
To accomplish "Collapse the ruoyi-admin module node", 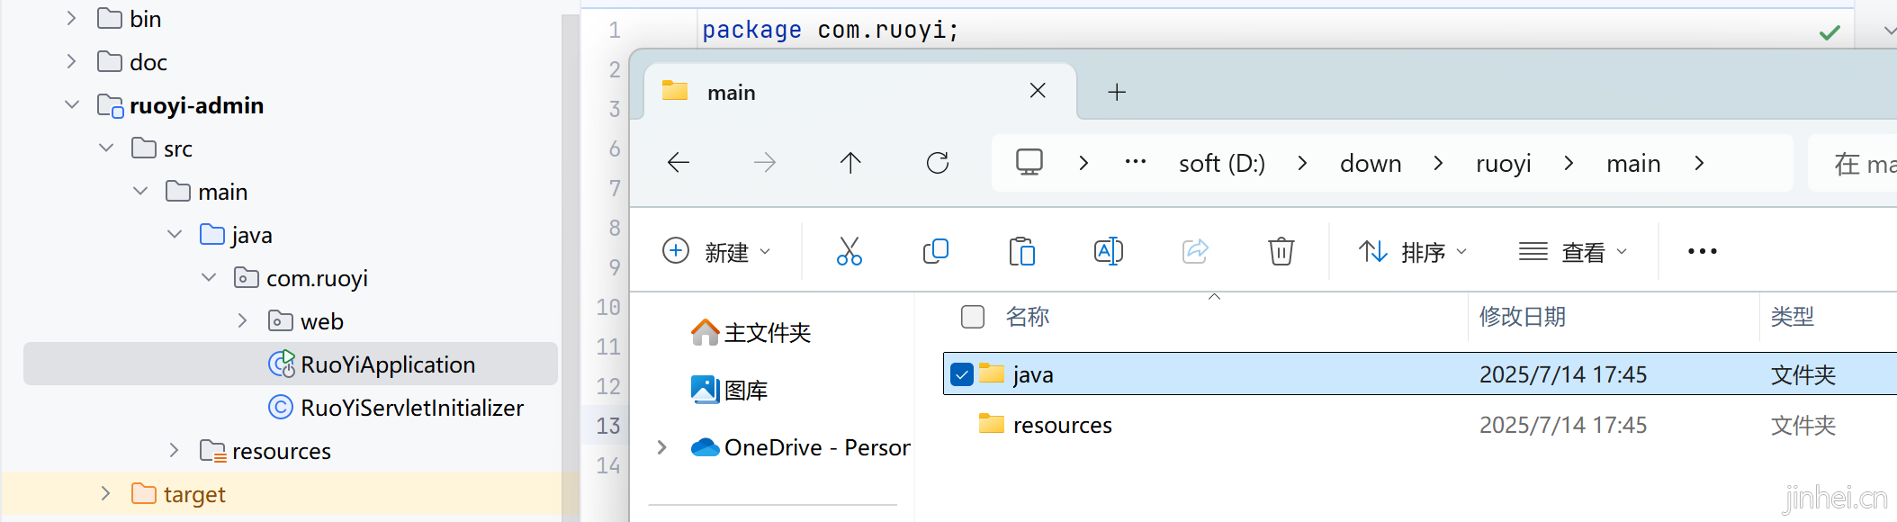I will click(x=72, y=105).
